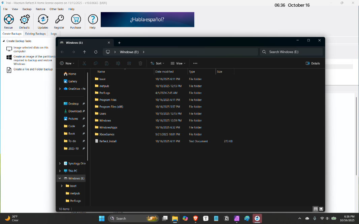
Task: Launch Brave browser from the taskbar
Action: point(195,218)
